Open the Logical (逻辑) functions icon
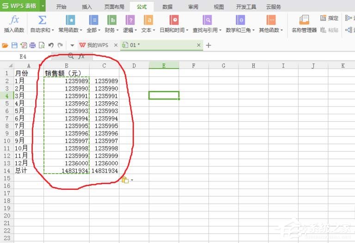This screenshot has width=355, height=243. [x=130, y=20]
